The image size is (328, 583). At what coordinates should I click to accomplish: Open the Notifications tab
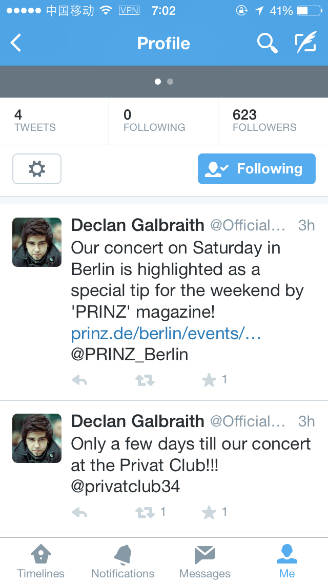(123, 561)
